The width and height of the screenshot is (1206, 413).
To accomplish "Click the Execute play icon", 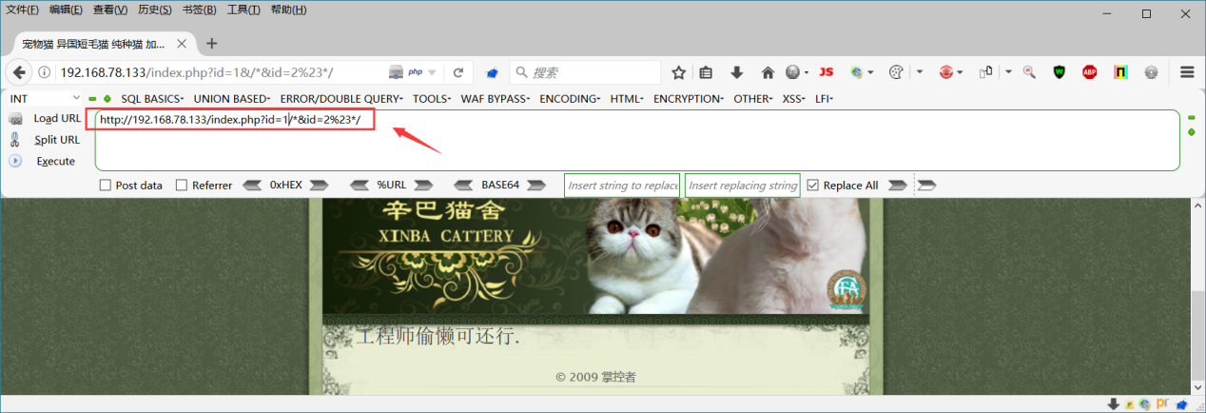I will coord(15,161).
